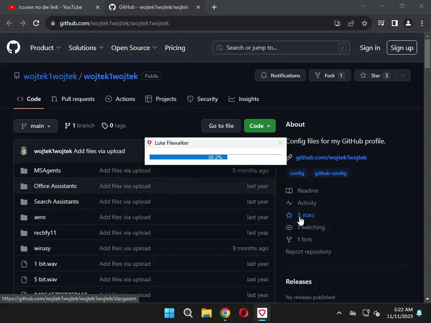Open the Chrome profile icon

coord(408,24)
